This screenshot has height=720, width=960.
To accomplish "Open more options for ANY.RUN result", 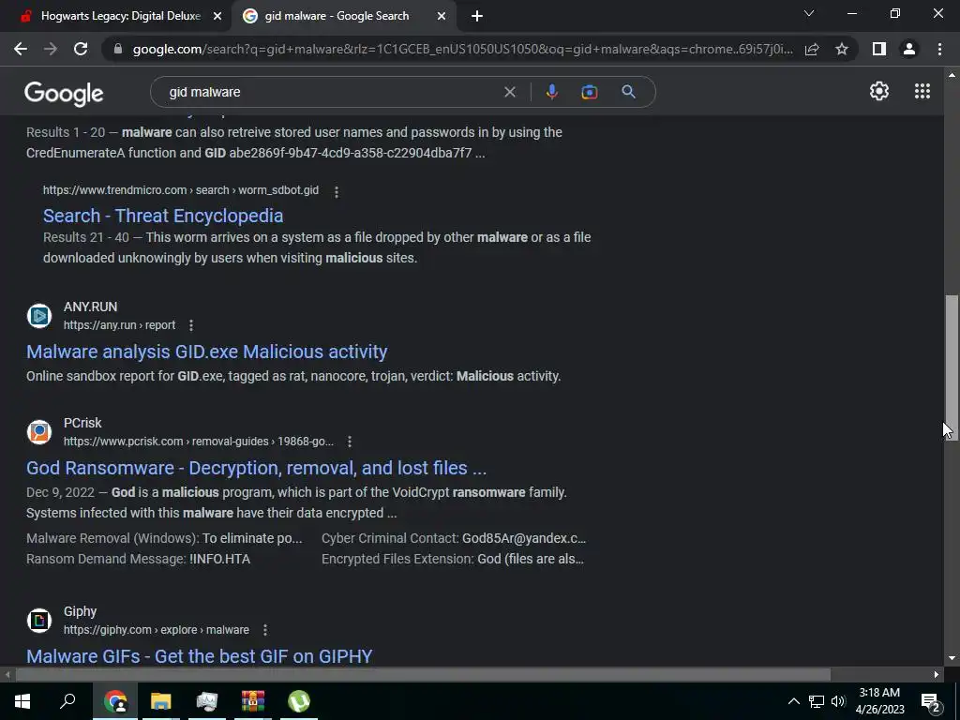I will pos(191,325).
